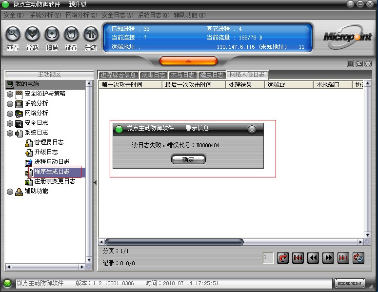Click the MICROPOINT status bar button

coord(350,283)
